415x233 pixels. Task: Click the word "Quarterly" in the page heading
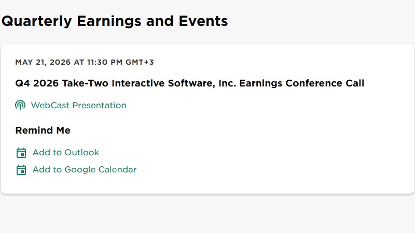tap(37, 21)
